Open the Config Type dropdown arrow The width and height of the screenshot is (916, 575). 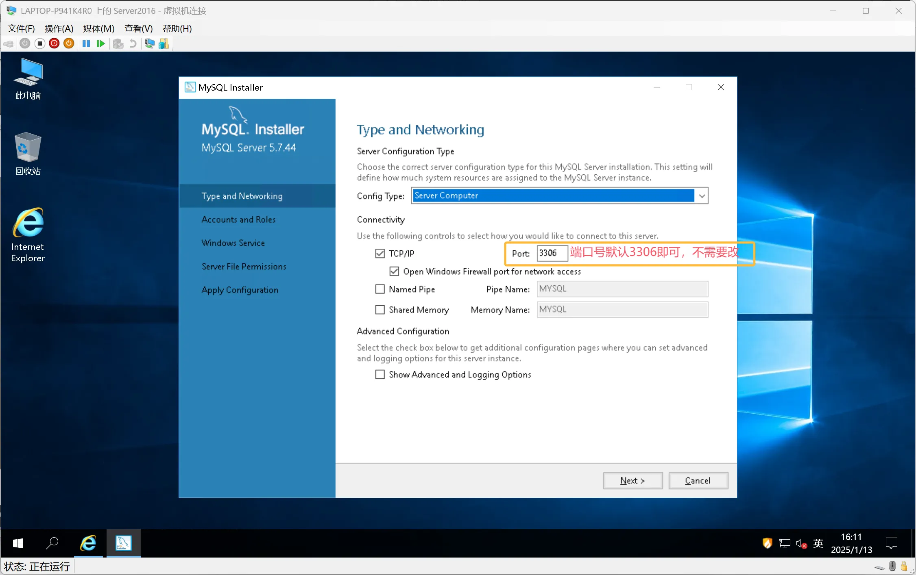pyautogui.click(x=702, y=196)
